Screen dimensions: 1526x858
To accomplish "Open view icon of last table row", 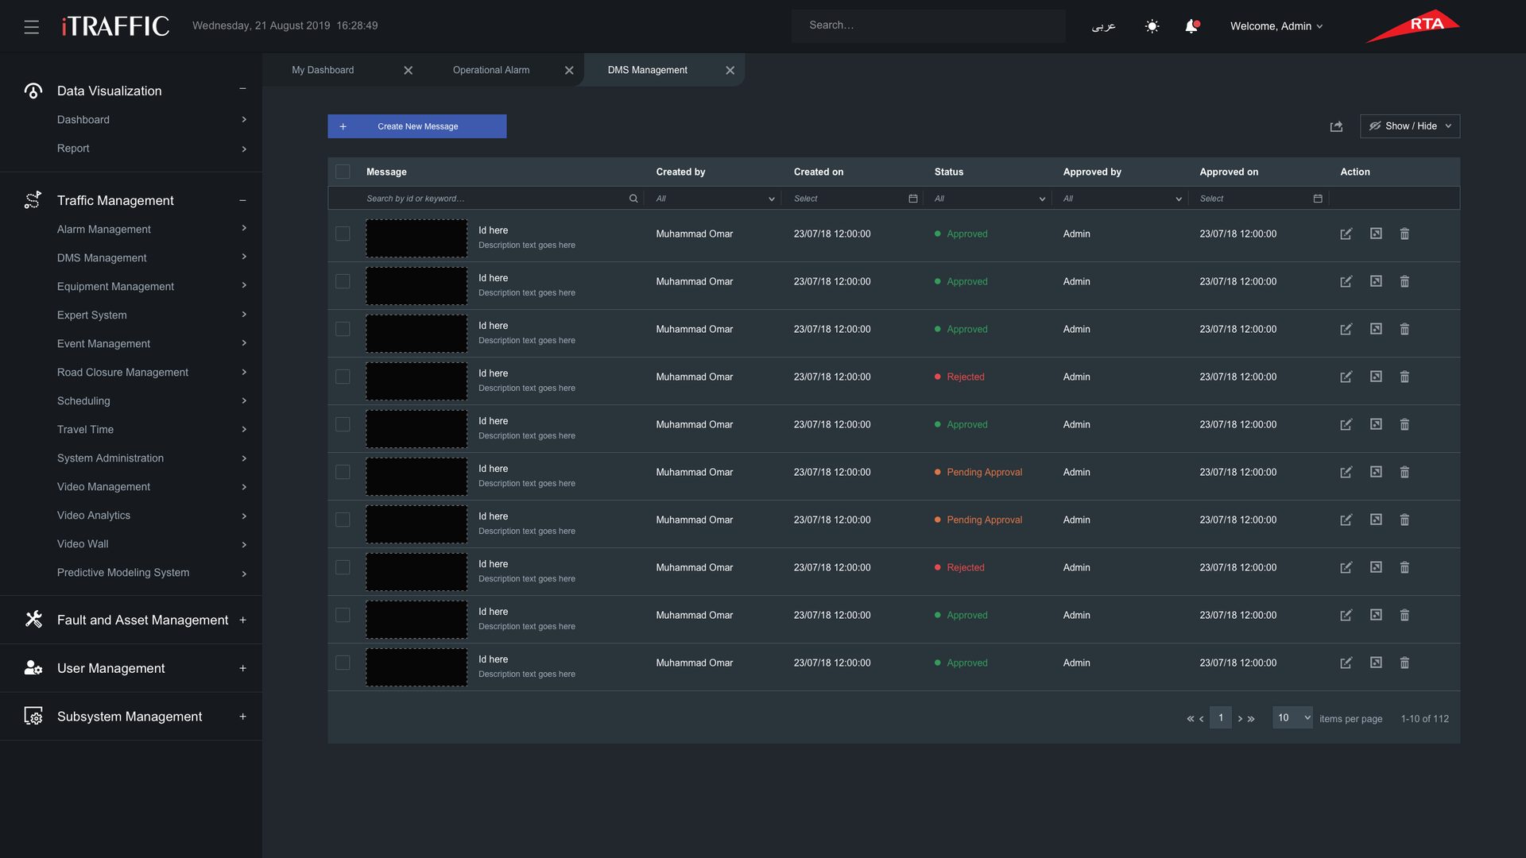I will coord(1376,663).
